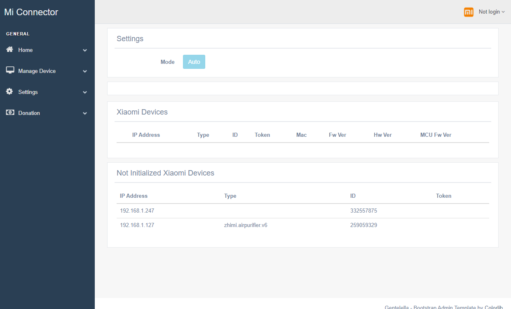Click device ID 259059329
The image size is (511, 309).
point(364,225)
